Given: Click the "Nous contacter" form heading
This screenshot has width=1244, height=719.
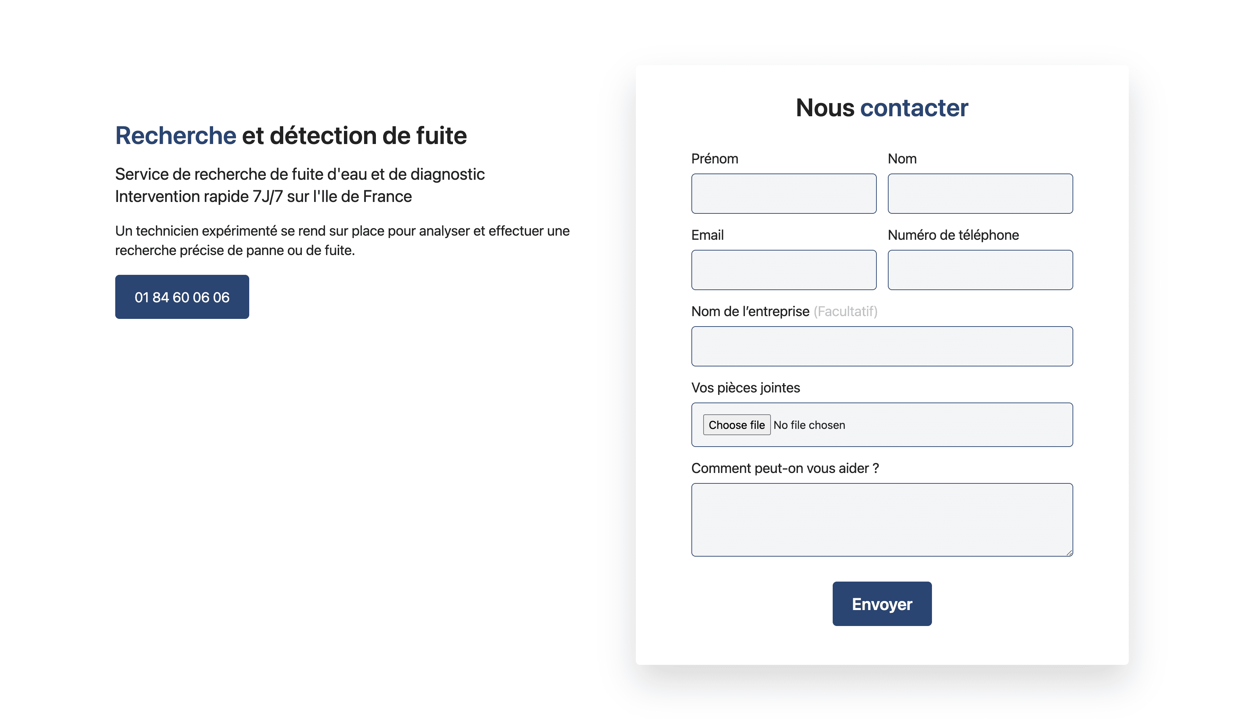Looking at the screenshot, I should pyautogui.click(x=882, y=108).
